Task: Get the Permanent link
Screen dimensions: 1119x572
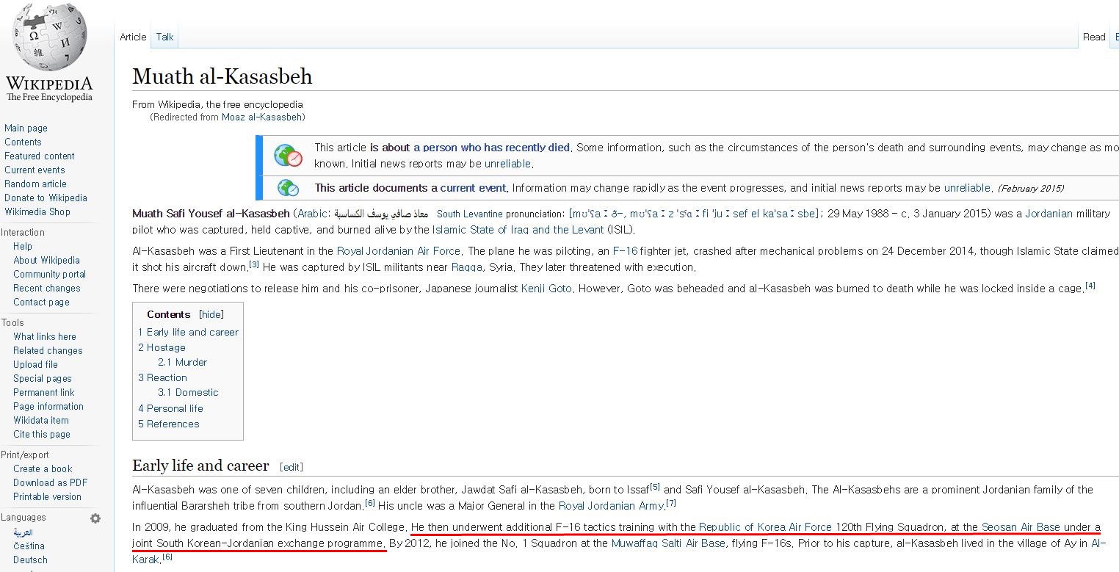Action: point(44,392)
